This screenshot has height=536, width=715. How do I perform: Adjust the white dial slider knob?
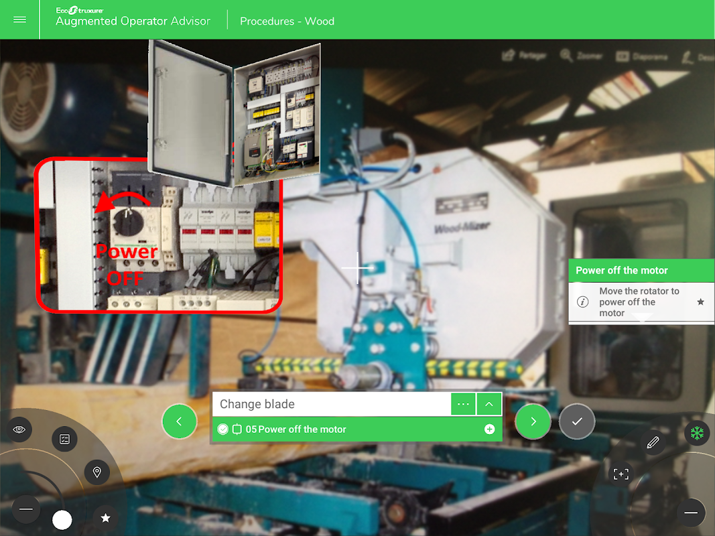coord(62,520)
